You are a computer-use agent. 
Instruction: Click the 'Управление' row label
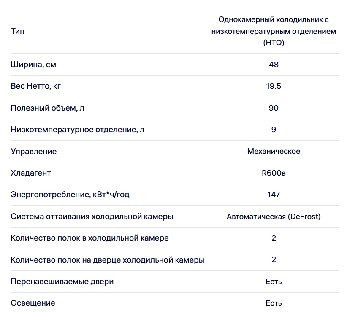click(34, 152)
